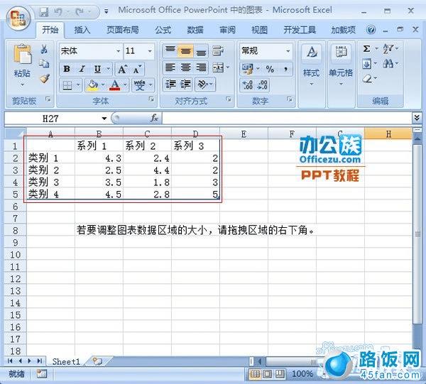Click the insert function fx button
This screenshot has width=426, height=384.
tap(154, 118)
